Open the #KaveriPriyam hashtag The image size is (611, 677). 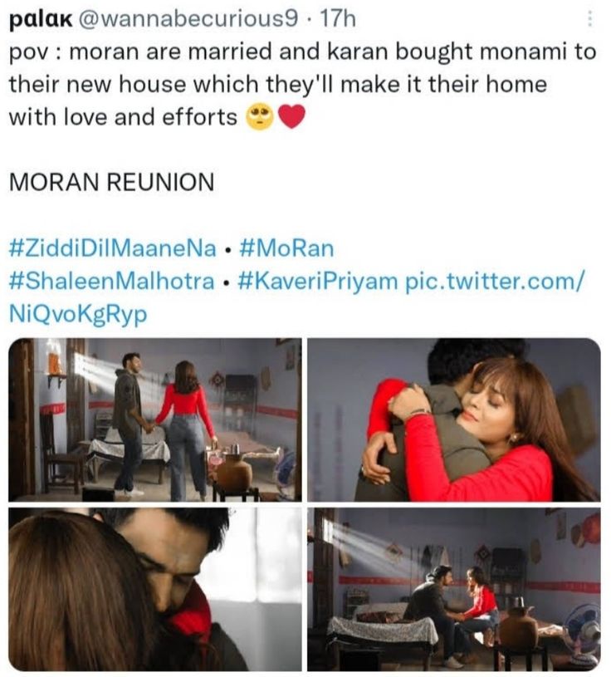coord(317,282)
